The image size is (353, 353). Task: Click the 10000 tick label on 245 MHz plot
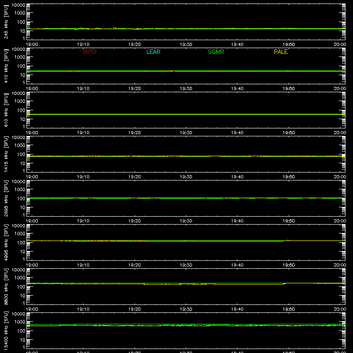point(19,5)
